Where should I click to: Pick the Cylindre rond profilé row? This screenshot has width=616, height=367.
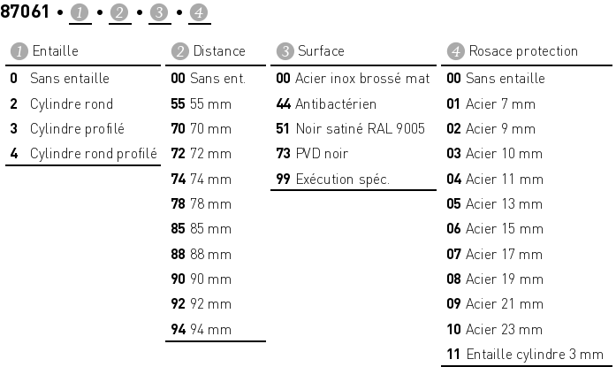(x=93, y=154)
